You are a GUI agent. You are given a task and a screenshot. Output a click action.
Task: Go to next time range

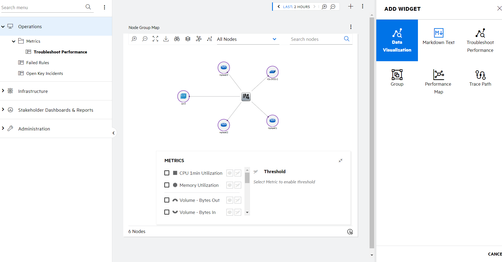pos(315,7)
